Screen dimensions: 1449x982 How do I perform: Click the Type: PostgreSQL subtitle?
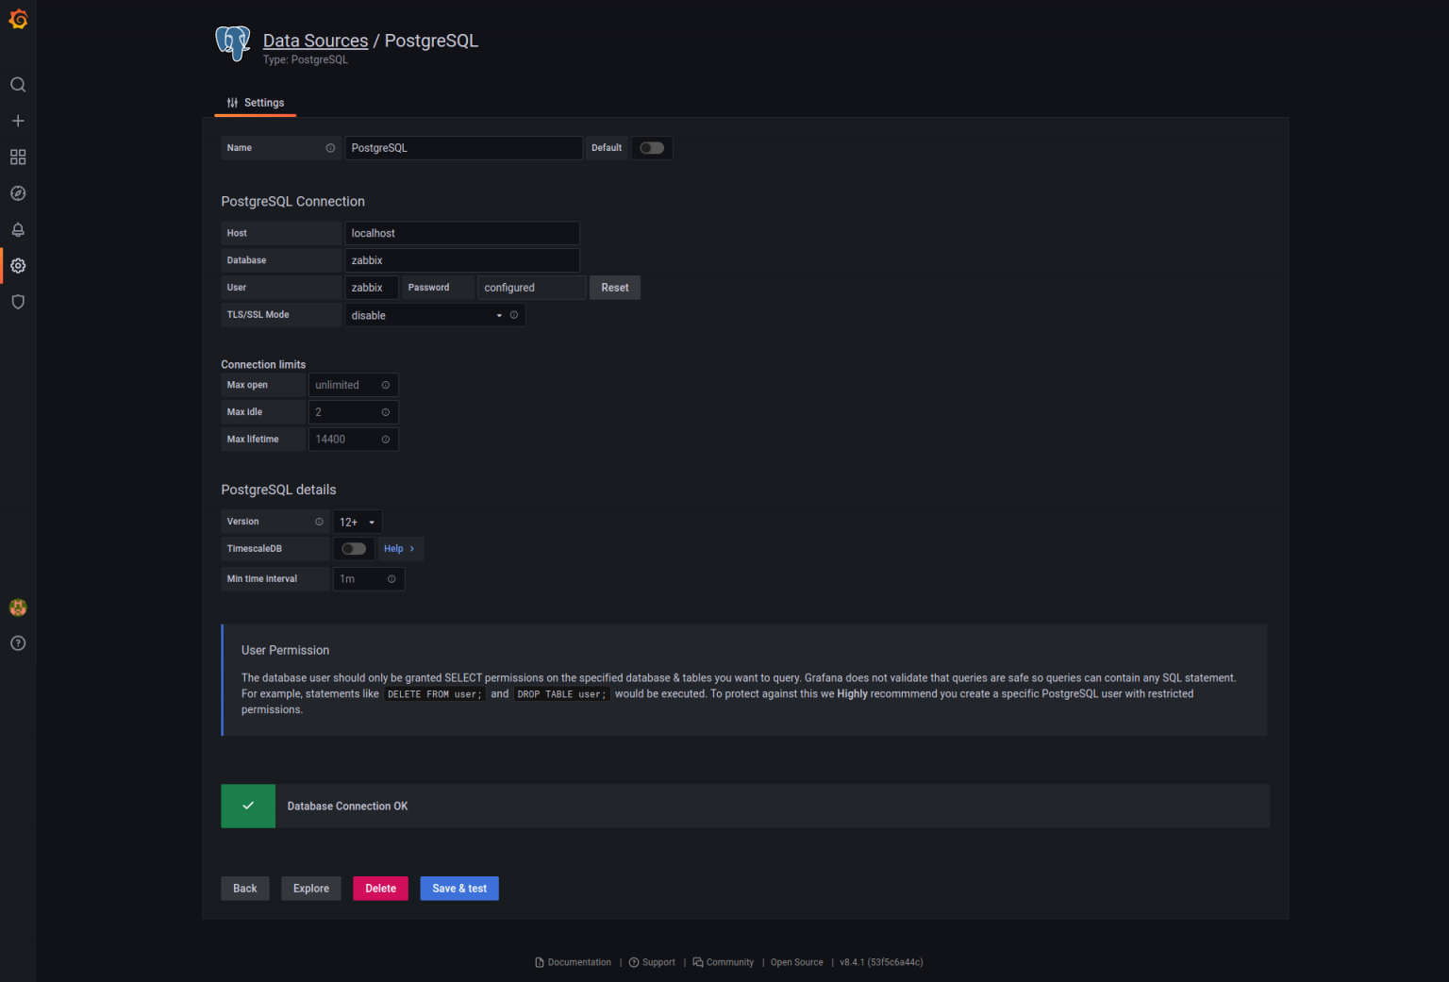pyautogui.click(x=306, y=59)
